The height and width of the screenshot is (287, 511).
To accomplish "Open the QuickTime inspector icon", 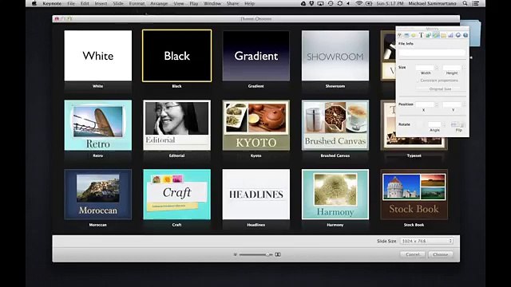I will [465, 35].
